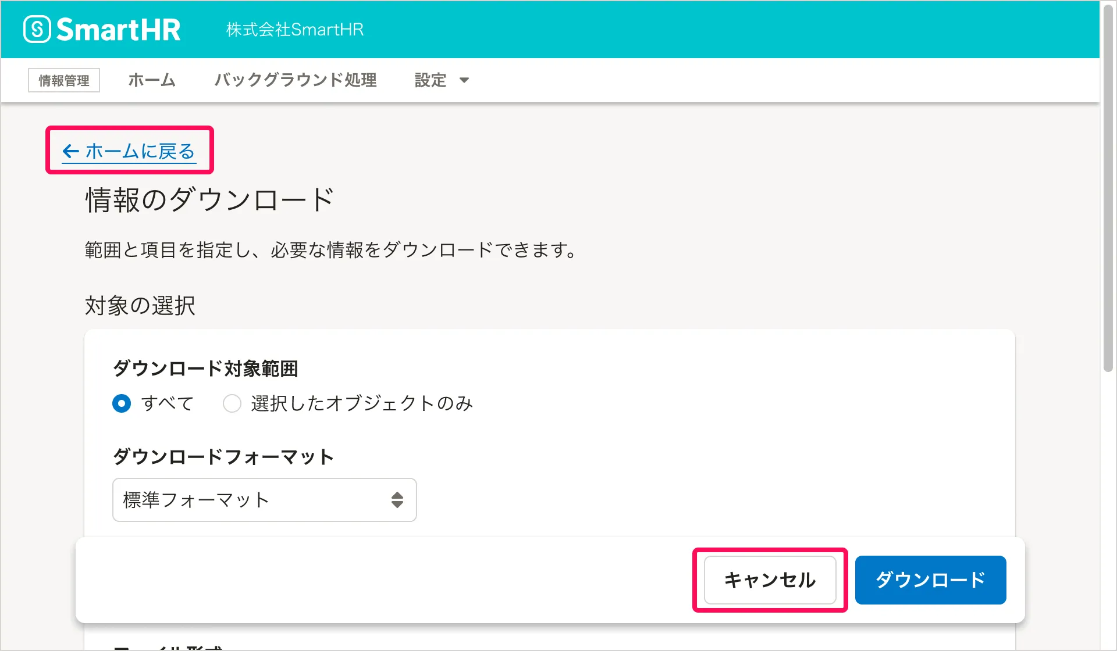Click the 対象の選択 section heading
The image size is (1117, 651).
coord(140,306)
